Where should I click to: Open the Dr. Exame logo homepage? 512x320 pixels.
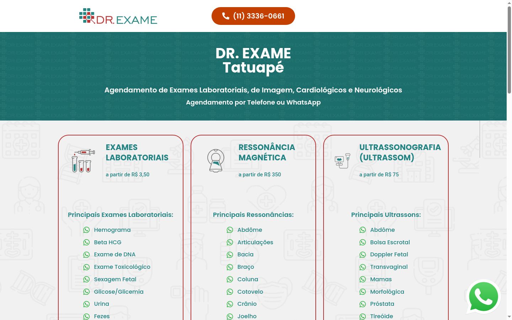click(118, 16)
